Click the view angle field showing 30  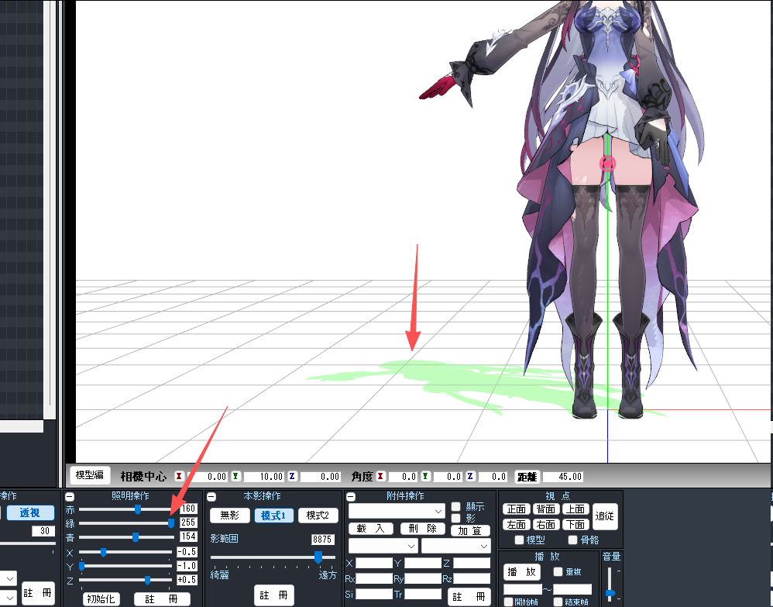[x=43, y=531]
